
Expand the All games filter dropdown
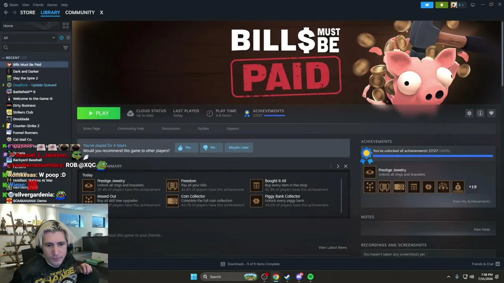pyautogui.click(x=29, y=38)
